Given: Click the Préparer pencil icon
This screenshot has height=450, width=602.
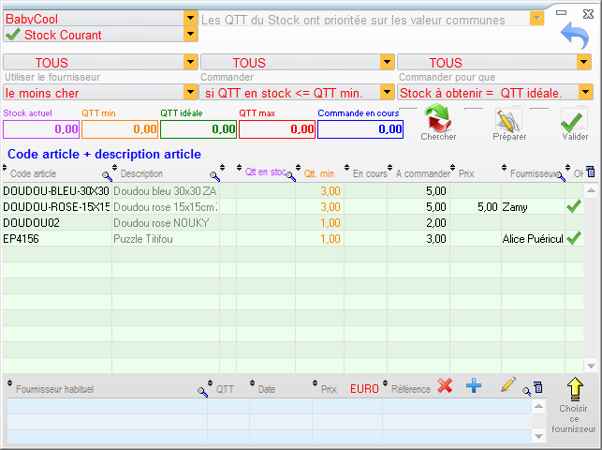Looking at the screenshot, I should pyautogui.click(x=508, y=120).
